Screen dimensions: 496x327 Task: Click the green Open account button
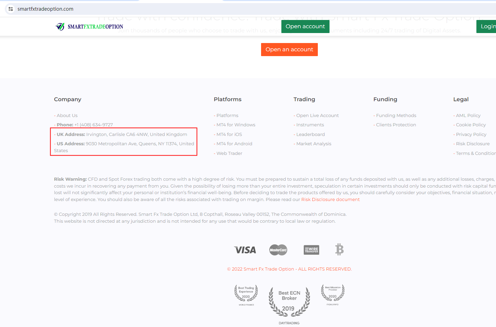305,27
